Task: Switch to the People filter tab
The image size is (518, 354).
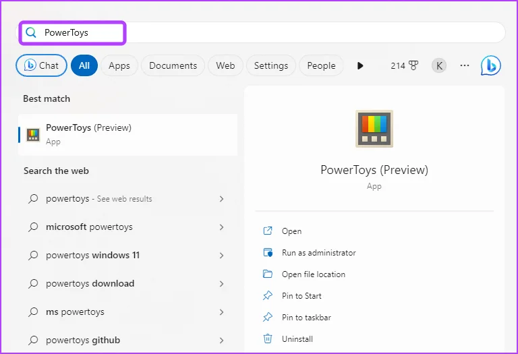Action: [x=321, y=65]
